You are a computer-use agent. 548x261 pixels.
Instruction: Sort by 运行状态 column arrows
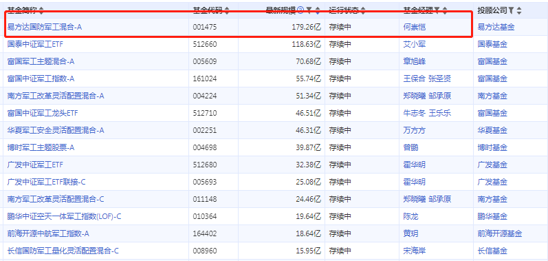click(363, 10)
